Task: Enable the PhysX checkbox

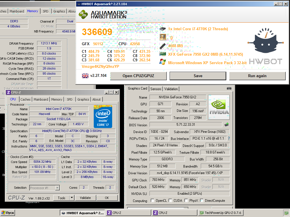Action: click(x=186, y=200)
